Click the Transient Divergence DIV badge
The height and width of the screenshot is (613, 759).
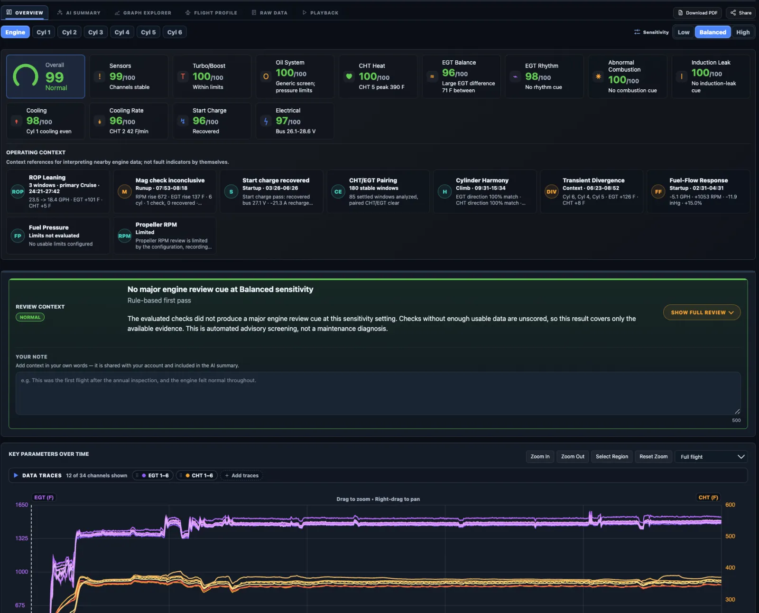(551, 192)
